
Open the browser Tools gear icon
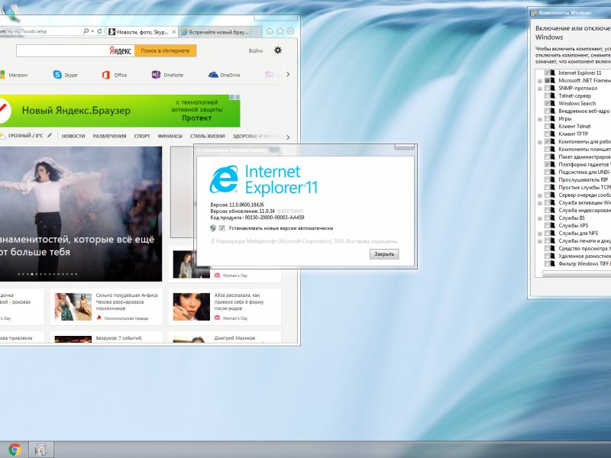click(x=291, y=31)
